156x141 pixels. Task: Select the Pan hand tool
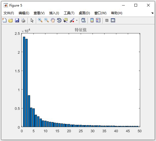click(53, 20)
